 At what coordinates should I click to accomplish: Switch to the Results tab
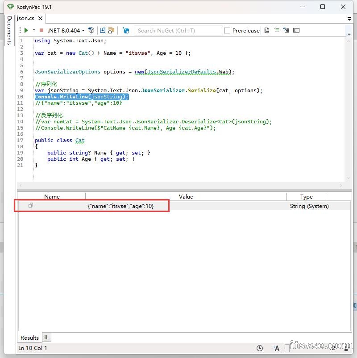(x=29, y=338)
